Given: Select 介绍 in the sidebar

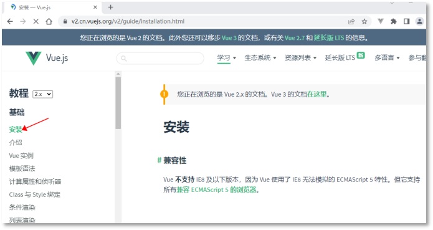Looking at the screenshot, I should click(16, 143).
